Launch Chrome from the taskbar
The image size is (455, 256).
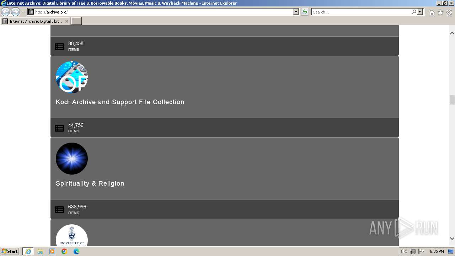coord(64,251)
